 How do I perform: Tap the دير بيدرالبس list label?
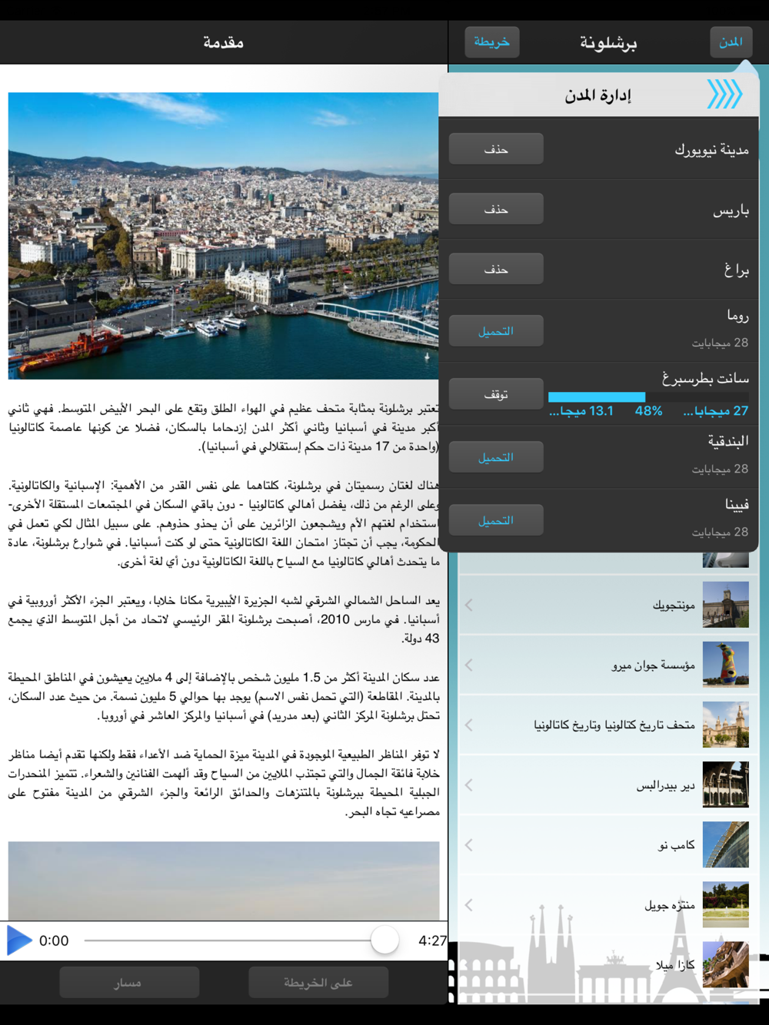pos(666,785)
